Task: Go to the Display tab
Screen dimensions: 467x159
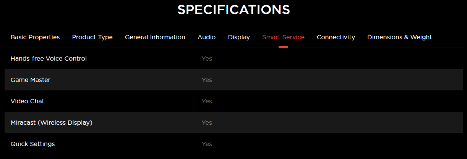Action: tap(239, 37)
